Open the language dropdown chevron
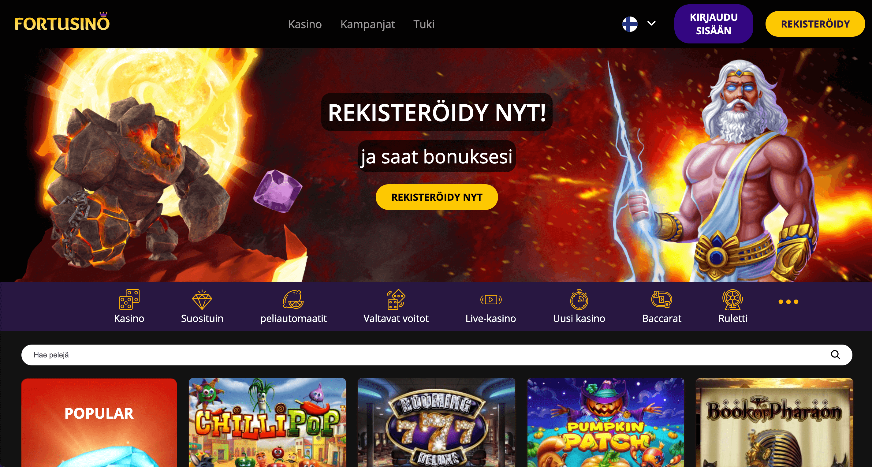This screenshot has height=467, width=872. tap(651, 23)
